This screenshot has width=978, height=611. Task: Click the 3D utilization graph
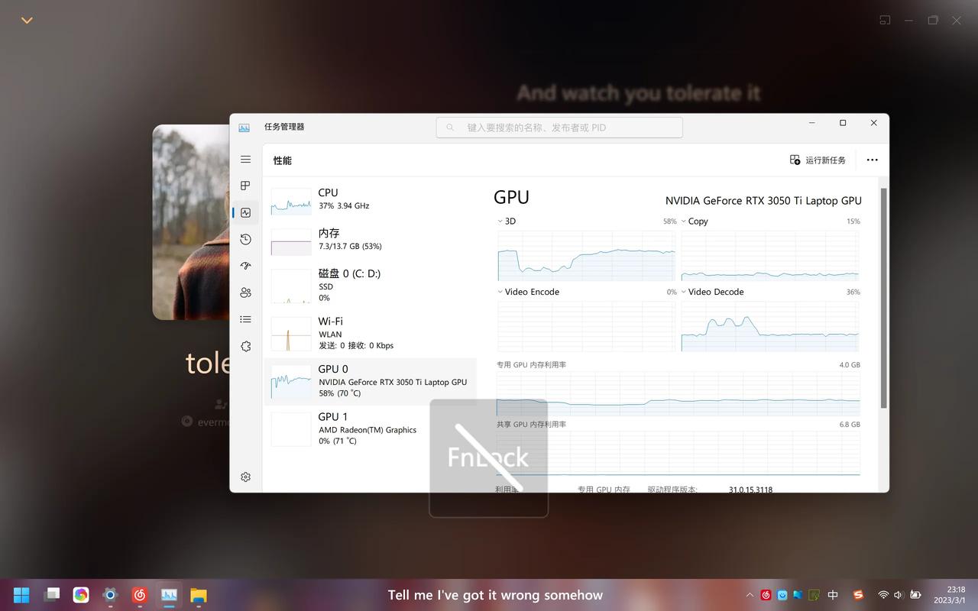(587, 256)
